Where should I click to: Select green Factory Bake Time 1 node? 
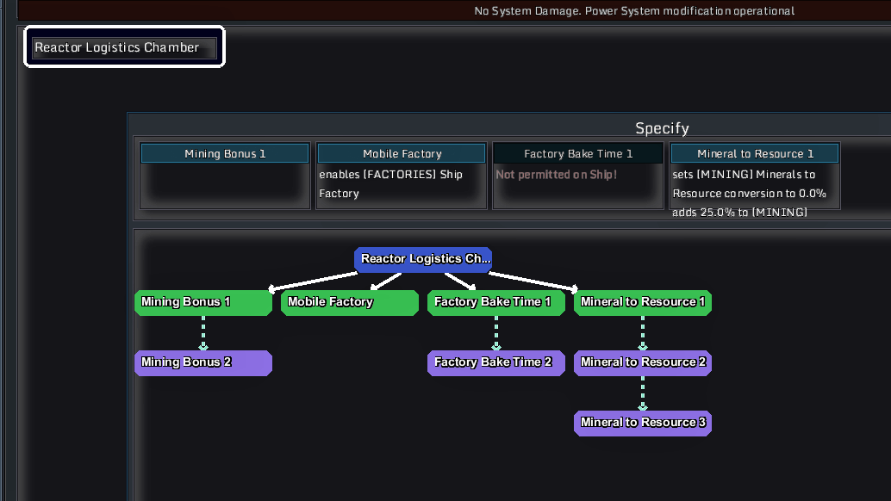click(x=496, y=302)
